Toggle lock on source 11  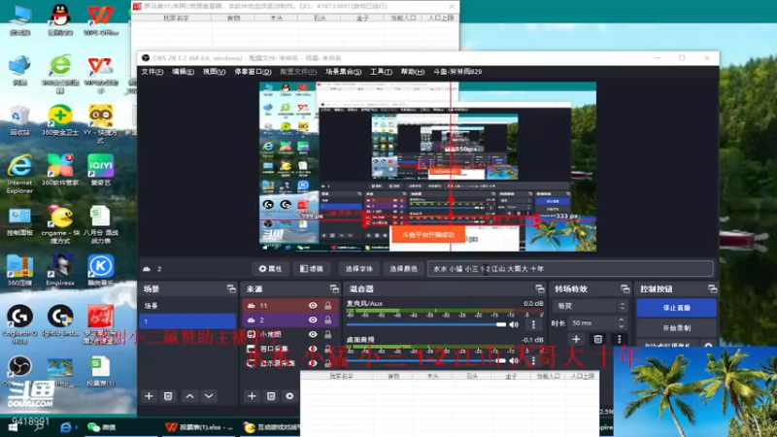click(327, 305)
